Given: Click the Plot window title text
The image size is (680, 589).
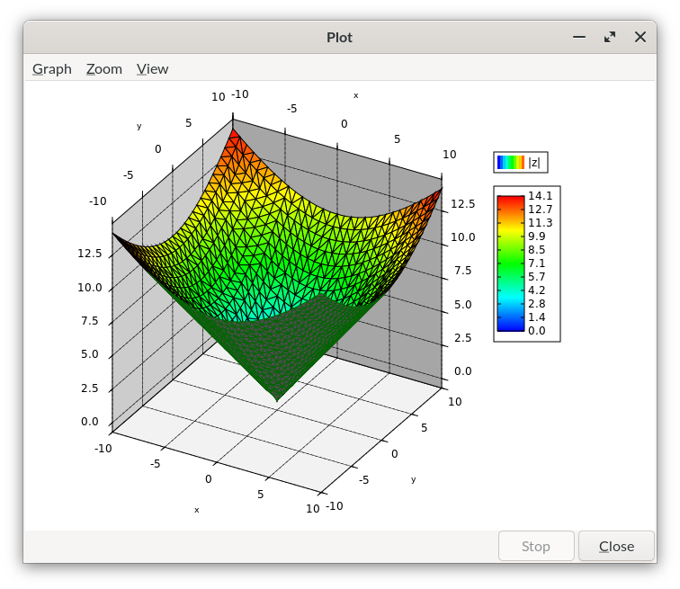Looking at the screenshot, I should pos(339,38).
